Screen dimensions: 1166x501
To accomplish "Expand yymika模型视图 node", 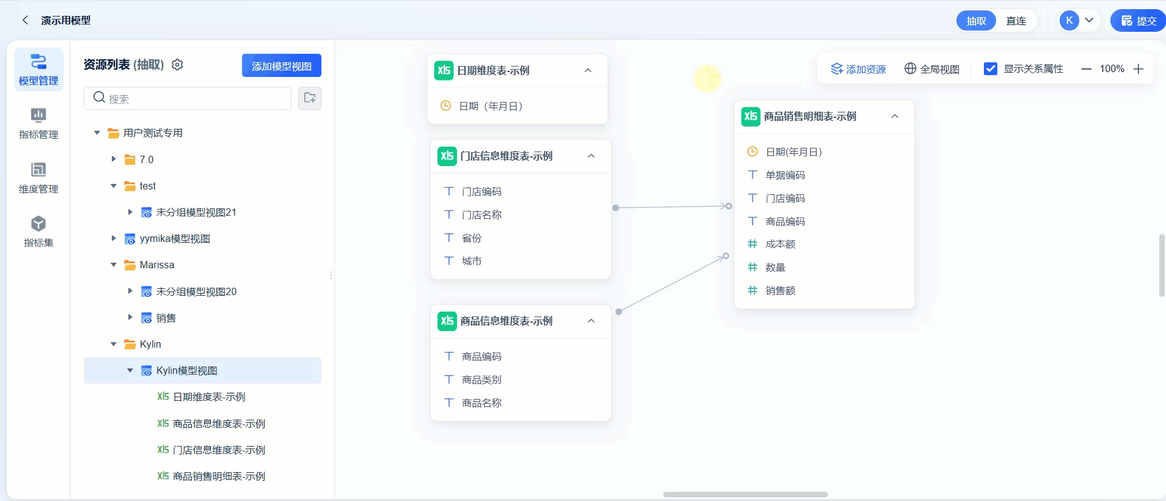I will pos(113,238).
